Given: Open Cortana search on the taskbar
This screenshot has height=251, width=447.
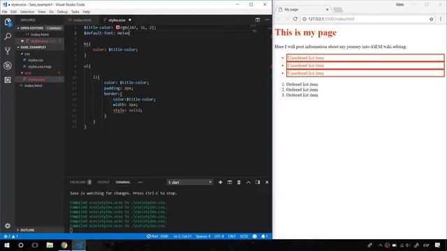Looking at the screenshot, I should (x=21, y=245).
